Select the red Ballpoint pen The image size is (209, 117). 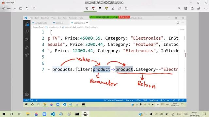click(x=93, y=8)
